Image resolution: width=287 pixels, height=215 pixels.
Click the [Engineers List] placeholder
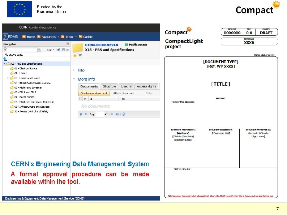point(221,133)
